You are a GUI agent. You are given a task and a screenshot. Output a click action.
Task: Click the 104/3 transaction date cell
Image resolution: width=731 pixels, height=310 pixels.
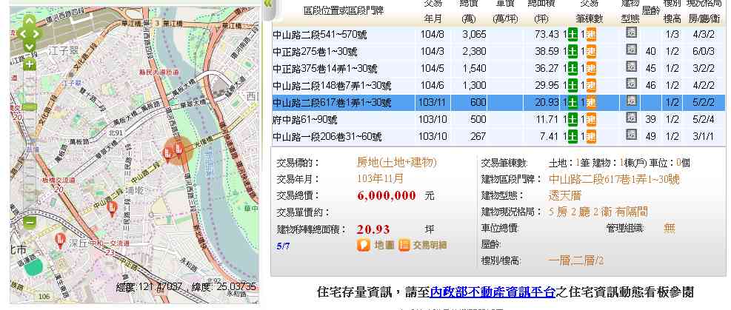pos(433,51)
